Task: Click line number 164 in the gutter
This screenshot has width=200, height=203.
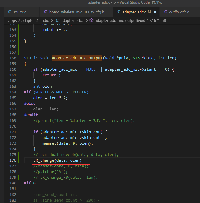Action: click(x=13, y=92)
